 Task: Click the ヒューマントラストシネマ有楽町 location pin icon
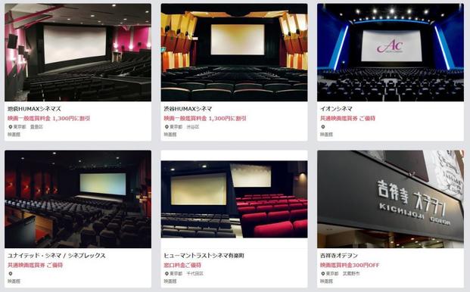click(167, 274)
